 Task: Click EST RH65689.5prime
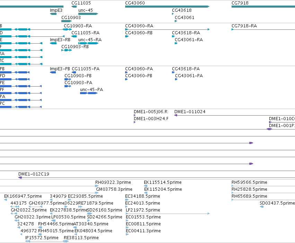pos(249,196)
